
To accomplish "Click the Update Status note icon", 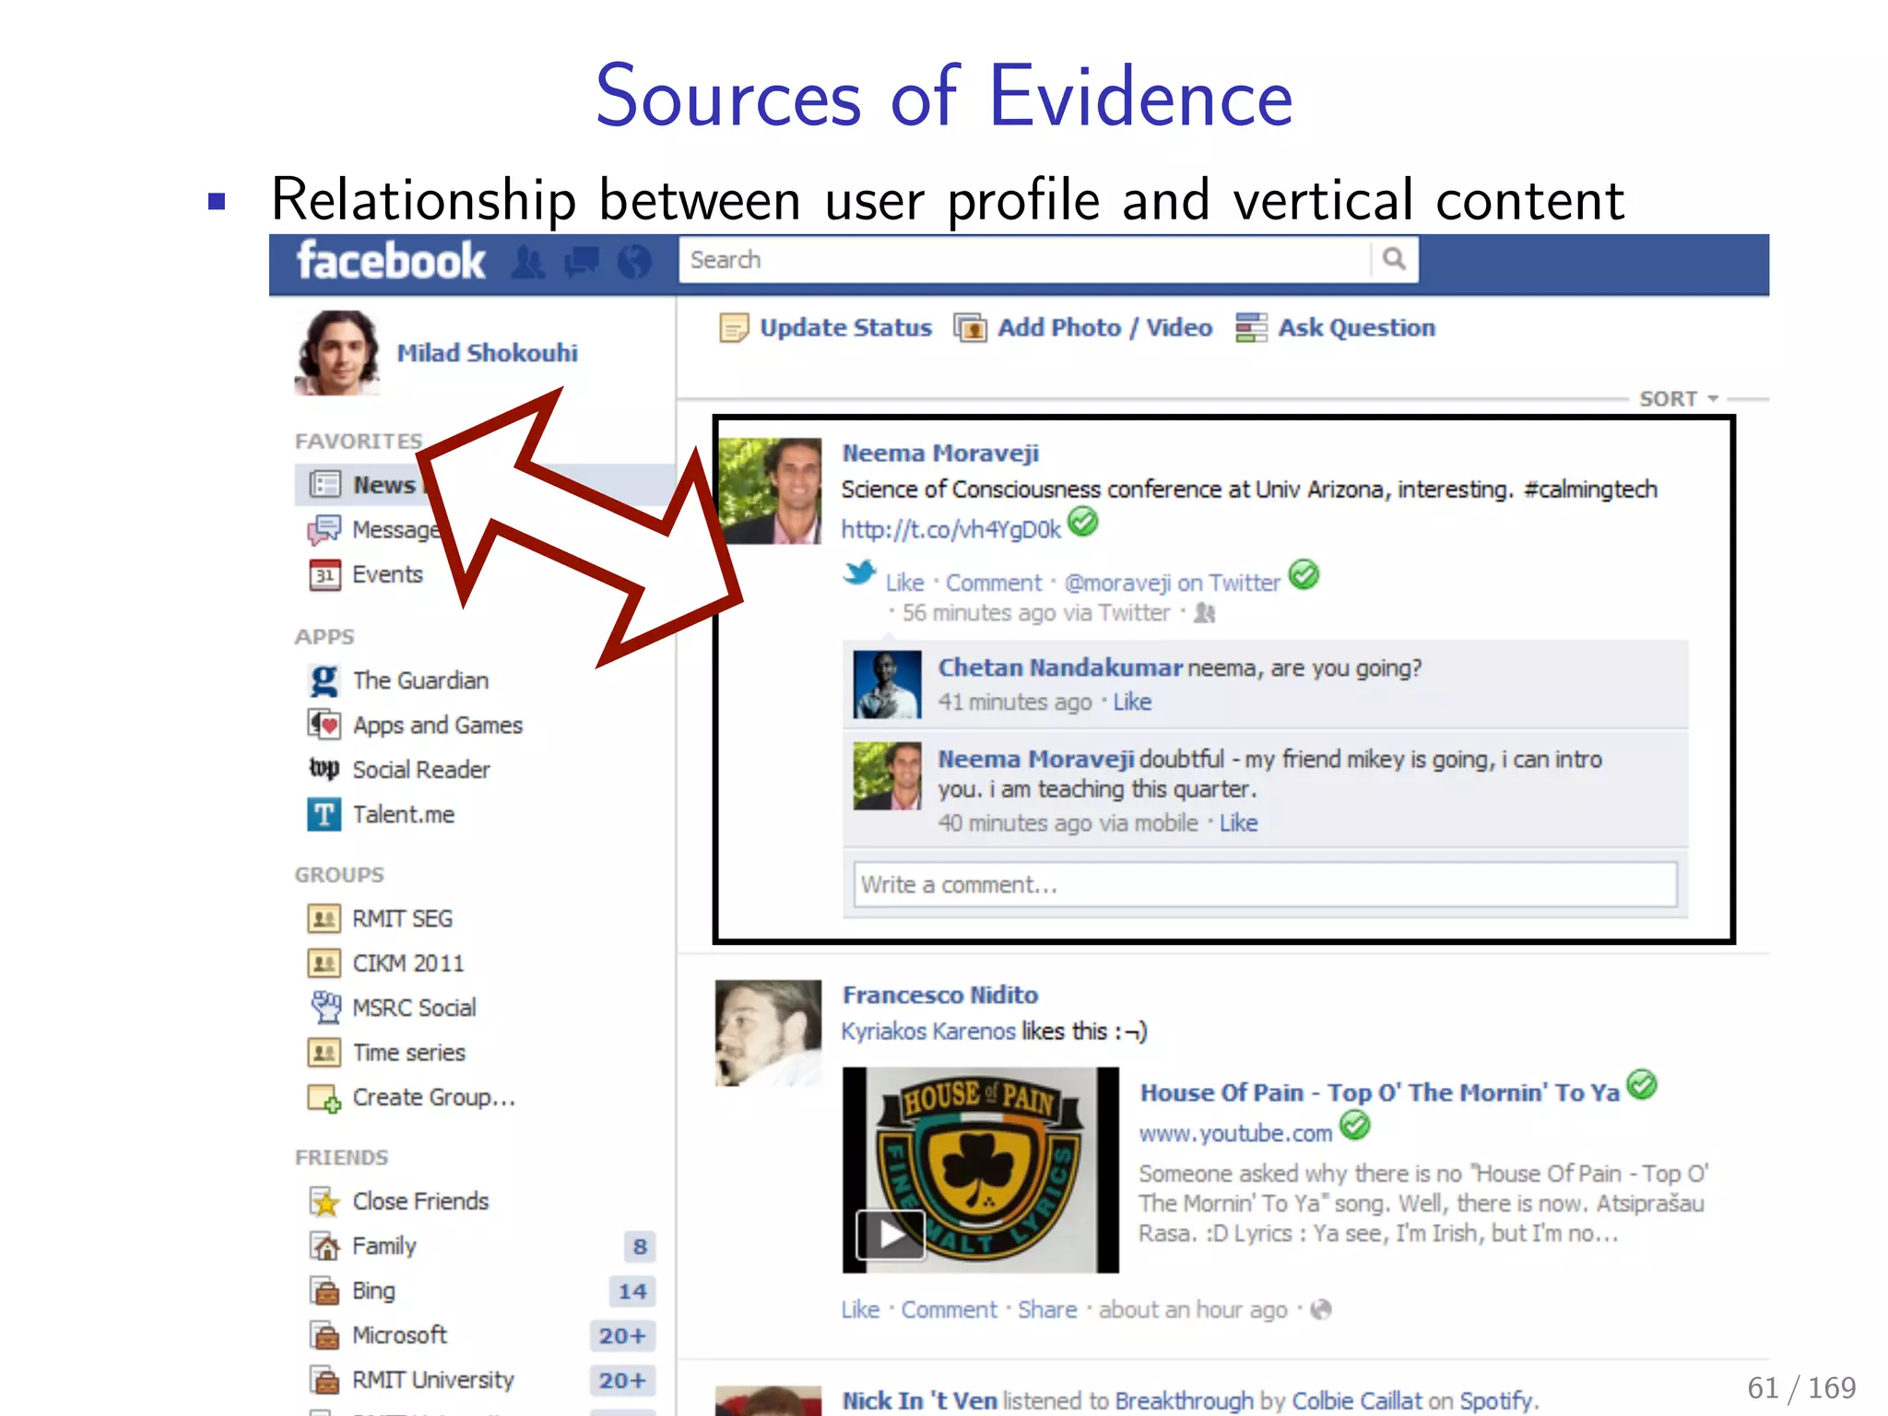I will point(734,328).
